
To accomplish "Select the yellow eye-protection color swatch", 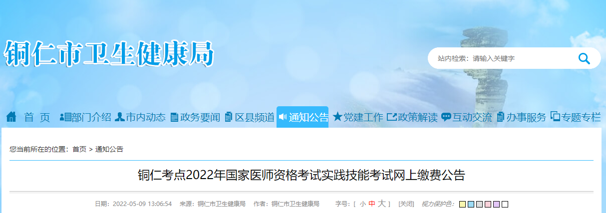I will (462, 204).
